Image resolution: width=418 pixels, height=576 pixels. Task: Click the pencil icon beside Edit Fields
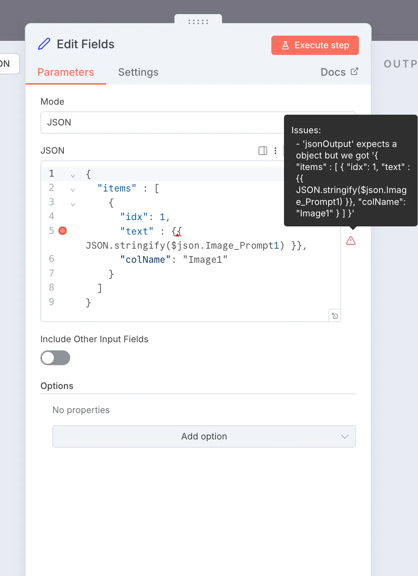click(44, 44)
